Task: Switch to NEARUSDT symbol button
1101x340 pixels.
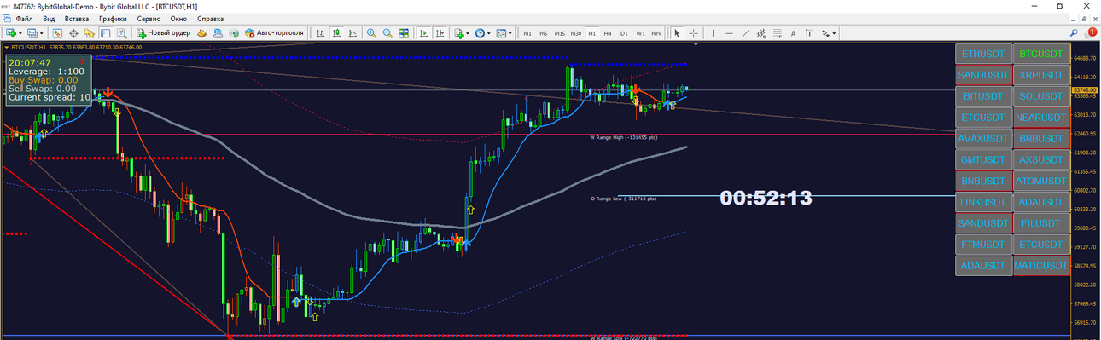Action: (1041, 117)
